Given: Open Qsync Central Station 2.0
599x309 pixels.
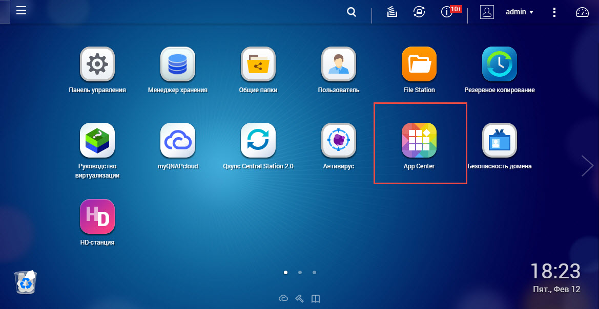Looking at the screenshot, I should click(258, 140).
